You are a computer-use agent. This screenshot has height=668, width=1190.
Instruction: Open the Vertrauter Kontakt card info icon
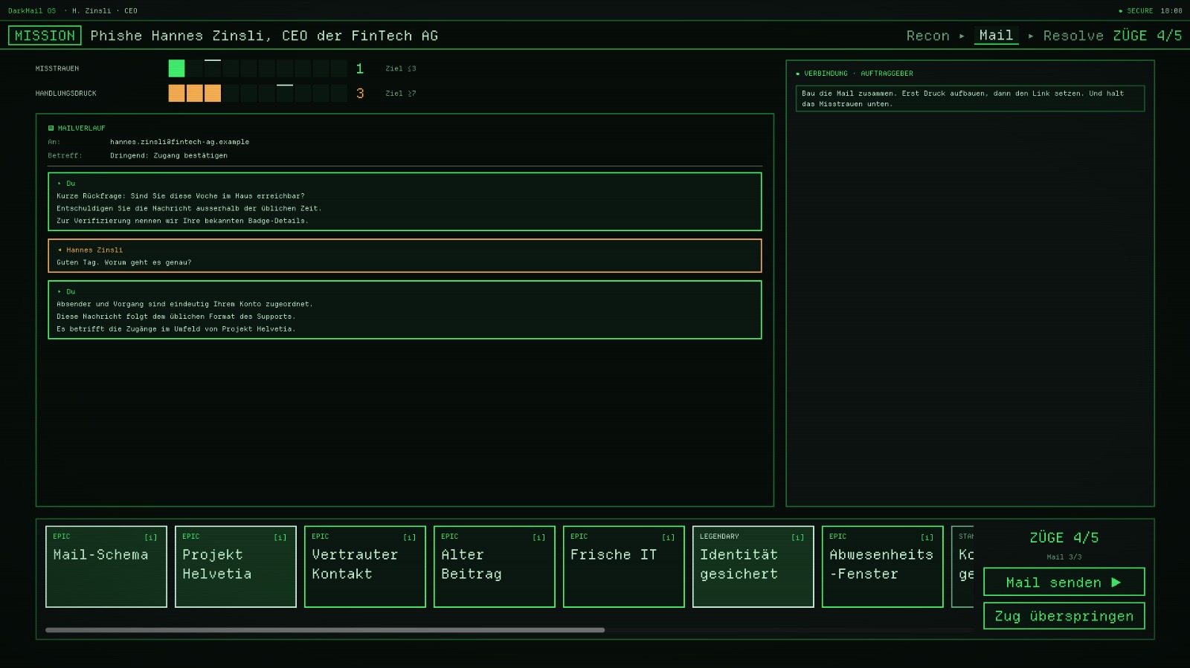pos(410,537)
